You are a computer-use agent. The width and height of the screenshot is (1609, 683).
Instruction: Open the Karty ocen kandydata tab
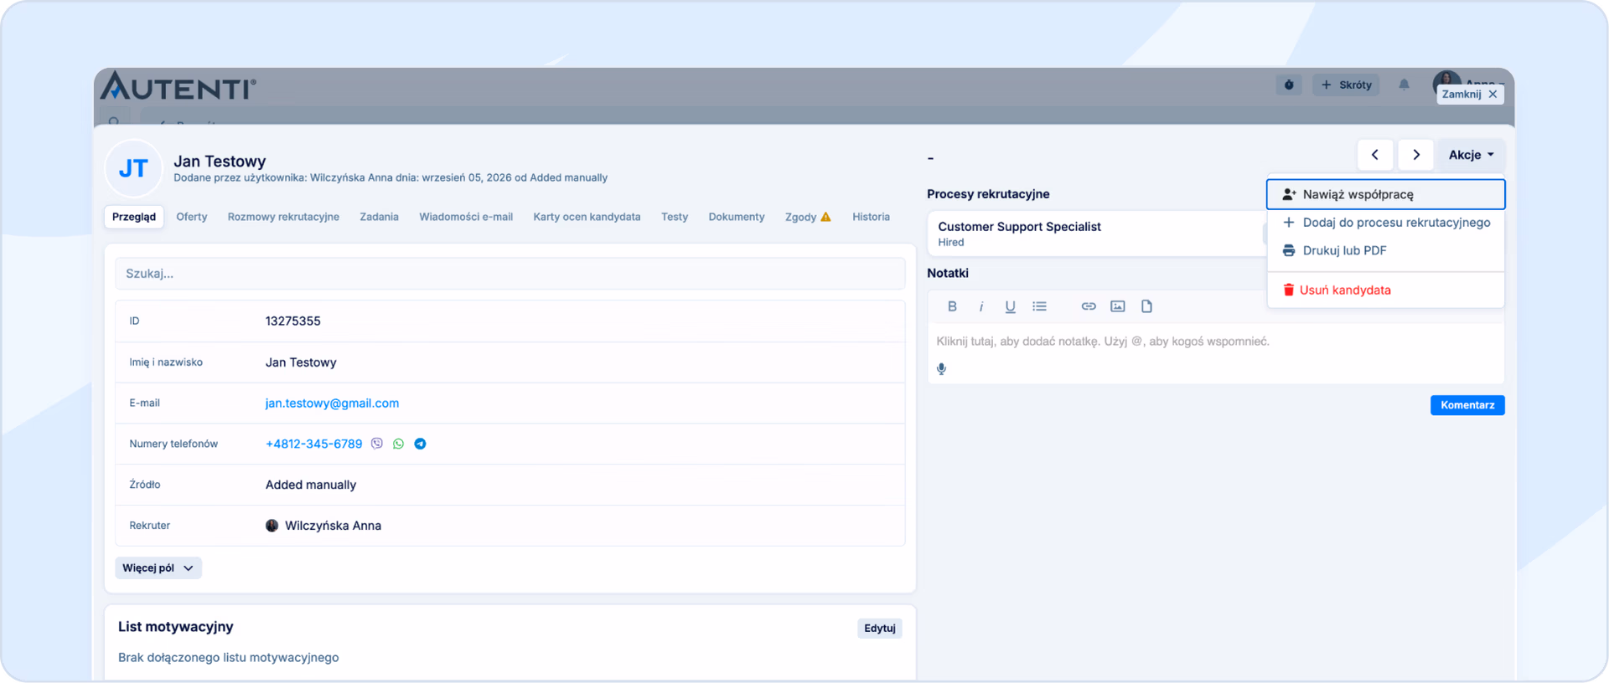587,217
